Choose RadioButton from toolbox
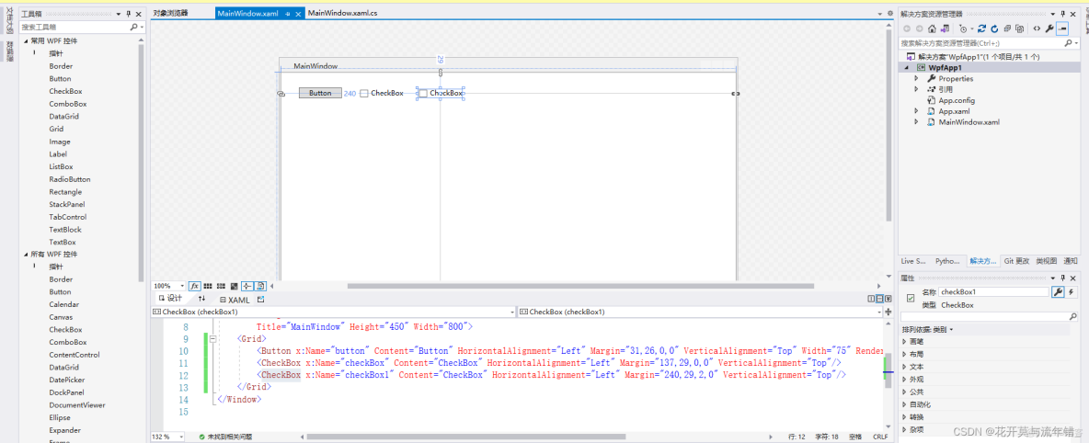Screen dimensions: 1089x443 pos(70,179)
